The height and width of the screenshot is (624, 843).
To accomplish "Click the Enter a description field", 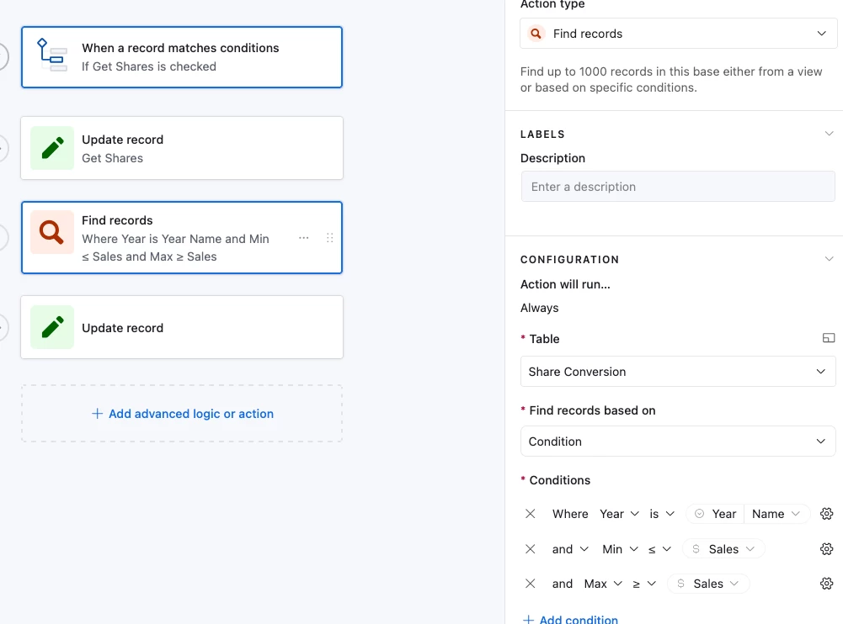I will (678, 187).
